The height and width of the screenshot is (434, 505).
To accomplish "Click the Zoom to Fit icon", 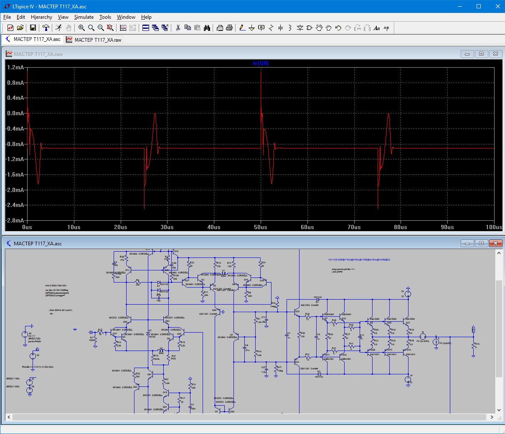I will (x=110, y=28).
